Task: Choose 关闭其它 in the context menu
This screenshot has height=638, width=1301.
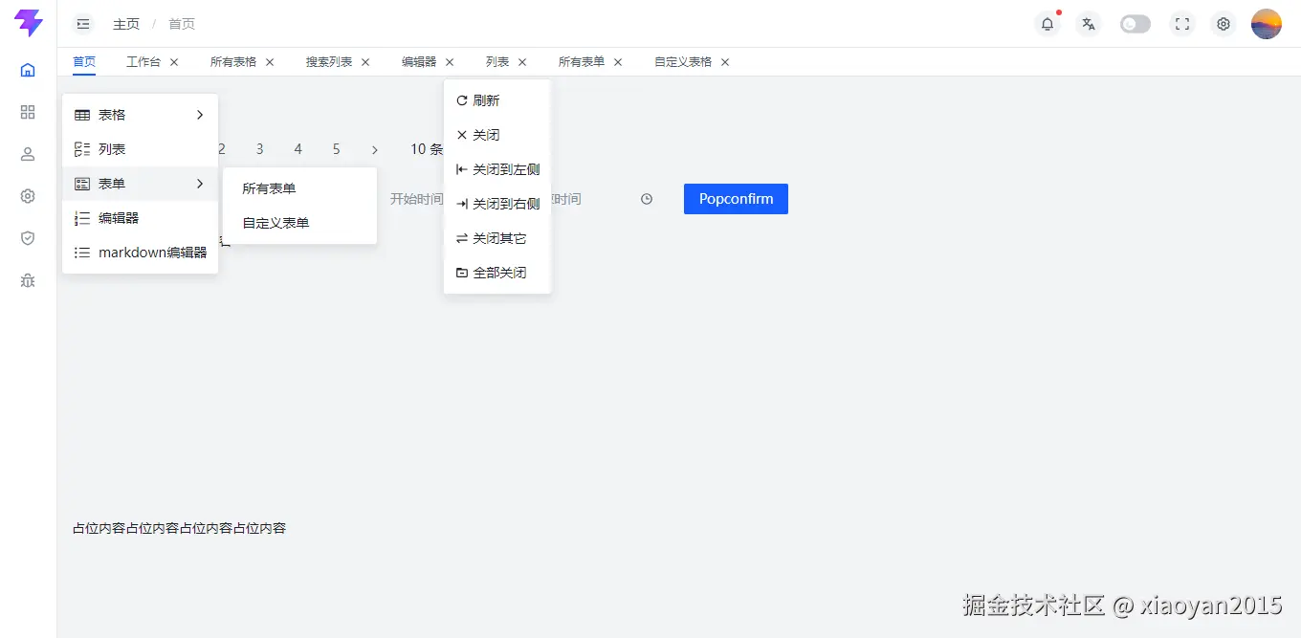Action: (x=497, y=238)
